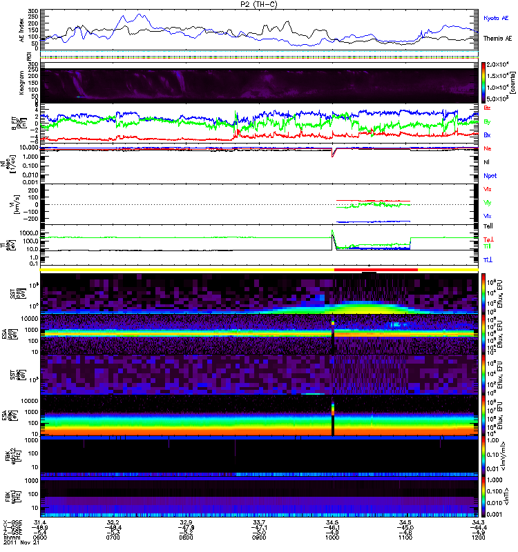Screen dimensions: 518x552
Task: Click the green Viy velocity legend label
Action: coord(488,202)
